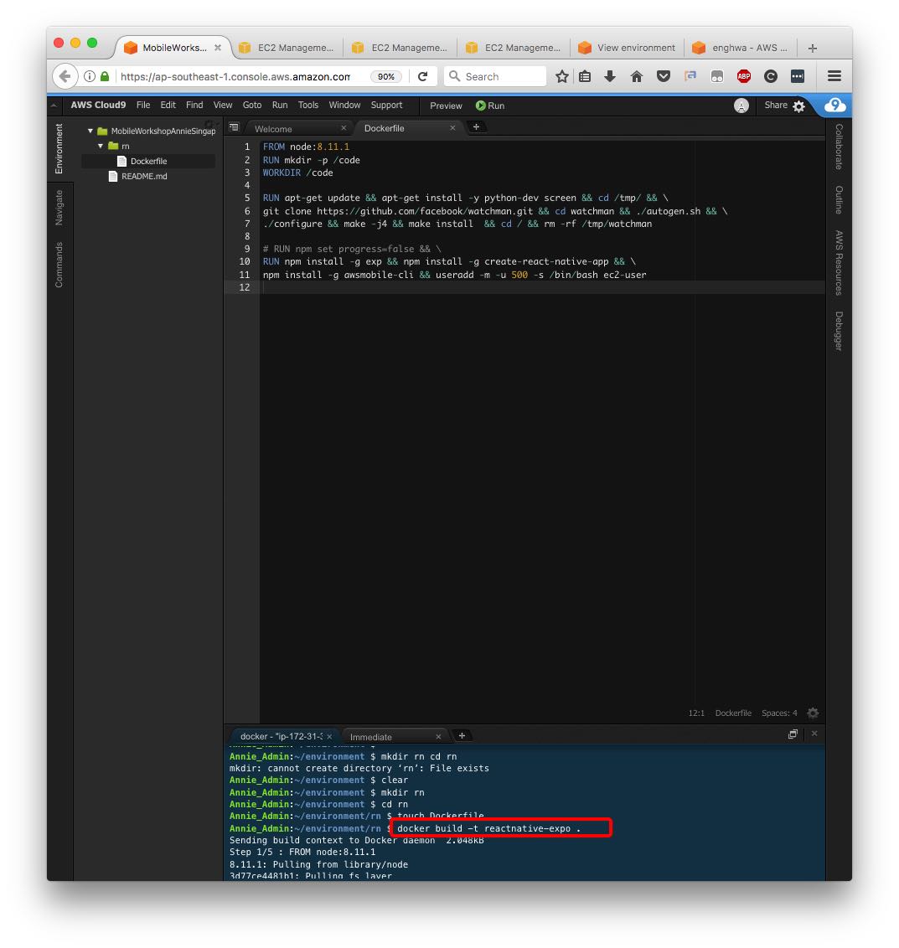Place cursor on the FROM node:8.11.1 editor line
This screenshot has width=899, height=948.
click(306, 147)
